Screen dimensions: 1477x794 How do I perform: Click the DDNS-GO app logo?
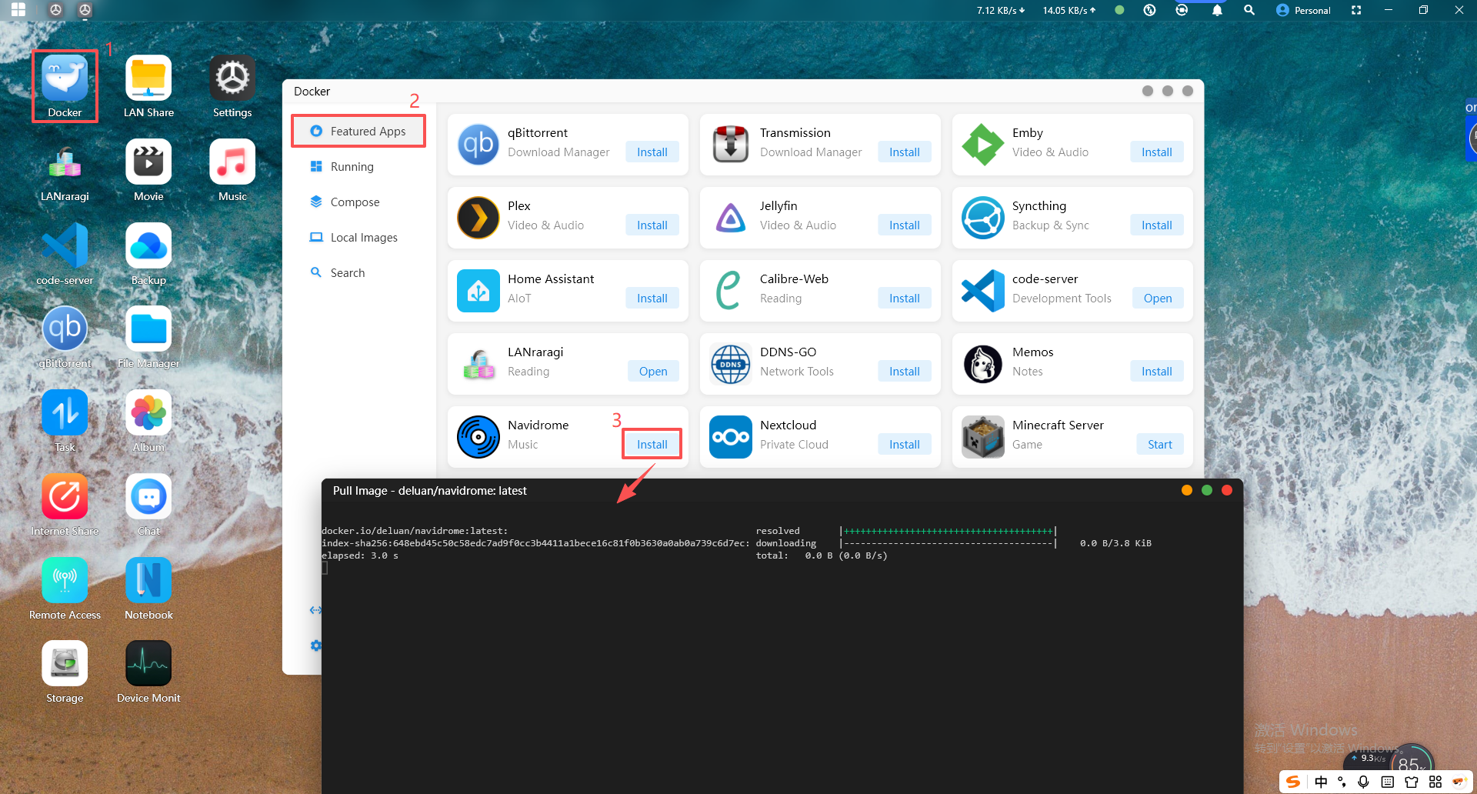(x=731, y=364)
